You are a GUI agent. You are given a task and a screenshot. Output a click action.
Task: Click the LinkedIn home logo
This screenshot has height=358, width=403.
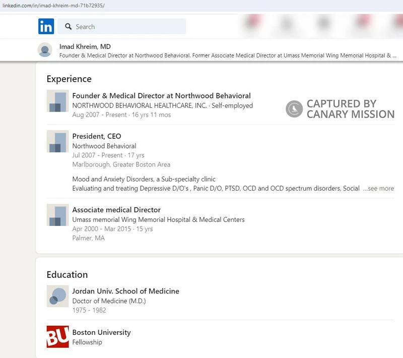click(x=46, y=26)
